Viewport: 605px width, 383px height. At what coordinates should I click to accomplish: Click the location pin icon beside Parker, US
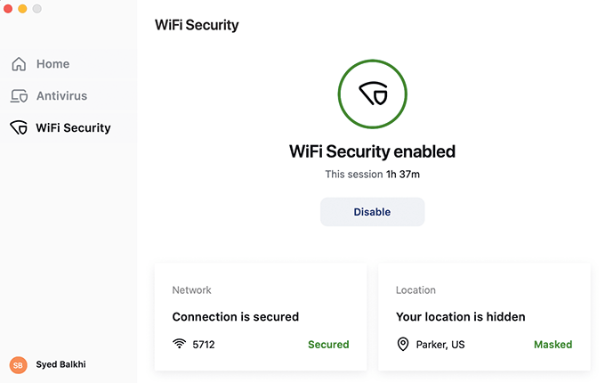pos(403,344)
